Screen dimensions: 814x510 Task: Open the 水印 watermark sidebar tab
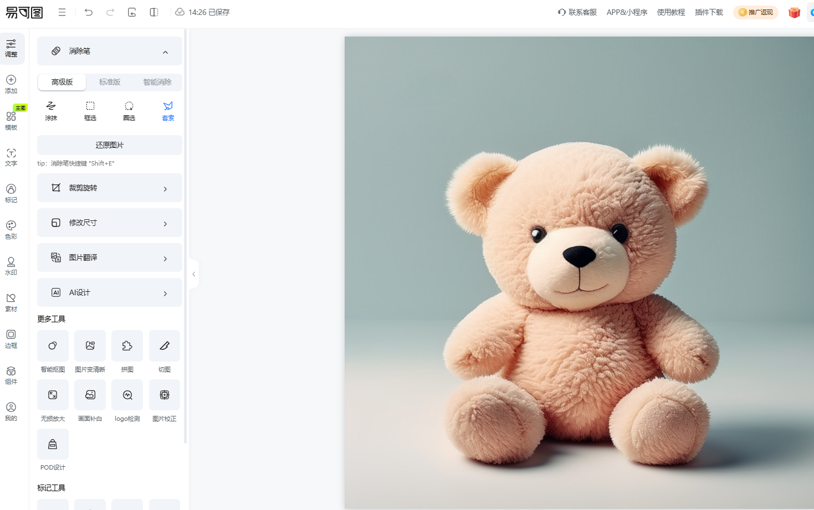pyautogui.click(x=11, y=266)
